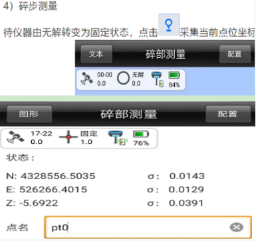
Task: Click satellite icon next to 00-00
Action: (x=86, y=79)
